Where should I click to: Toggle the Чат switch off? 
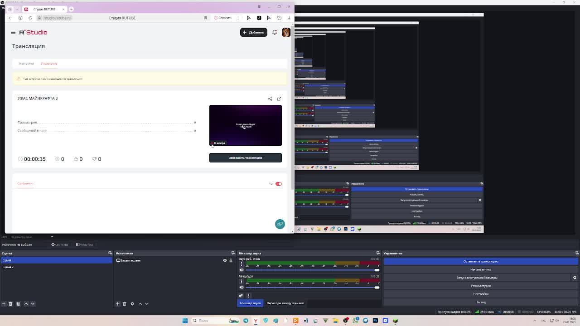click(279, 184)
